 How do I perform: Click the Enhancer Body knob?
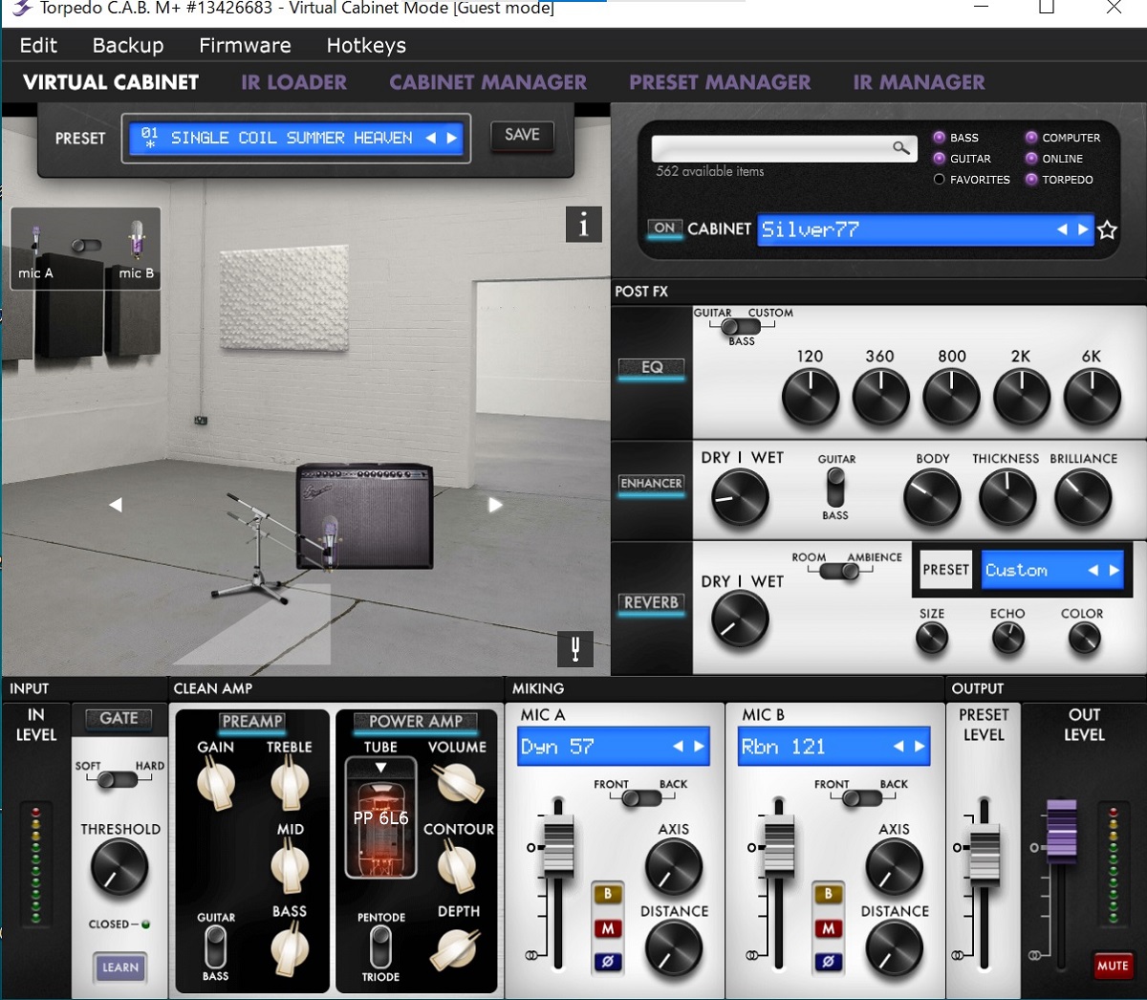932,497
